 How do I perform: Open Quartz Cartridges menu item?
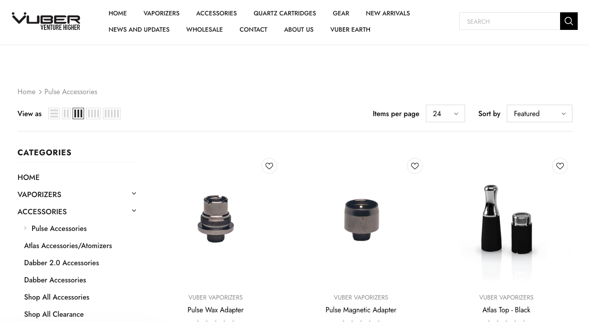click(285, 13)
